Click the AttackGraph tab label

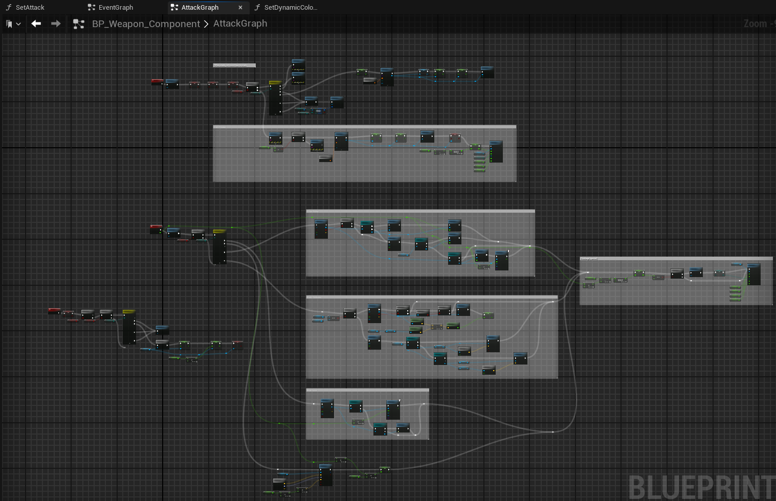click(199, 7)
